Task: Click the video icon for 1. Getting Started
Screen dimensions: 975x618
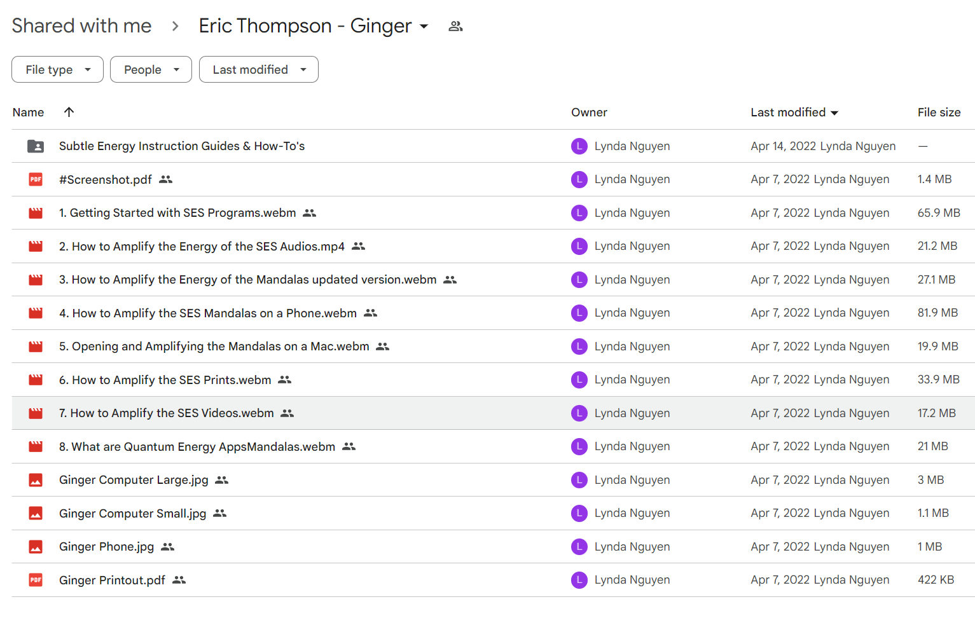Action: click(x=36, y=213)
